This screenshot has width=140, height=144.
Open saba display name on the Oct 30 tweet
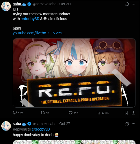coord(17,4)
